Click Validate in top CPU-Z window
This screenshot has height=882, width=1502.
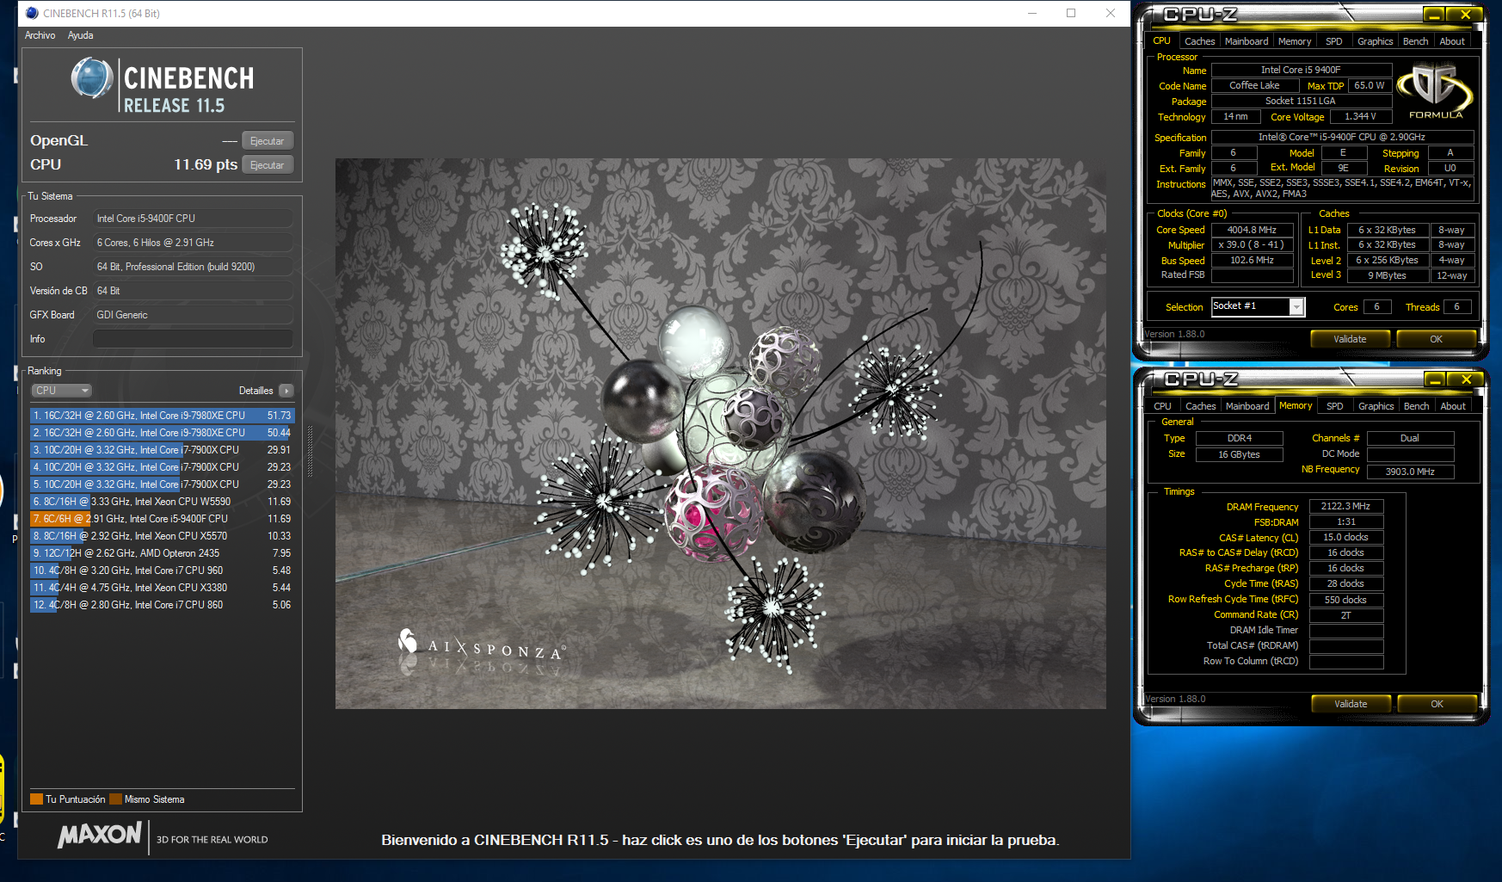point(1350,339)
